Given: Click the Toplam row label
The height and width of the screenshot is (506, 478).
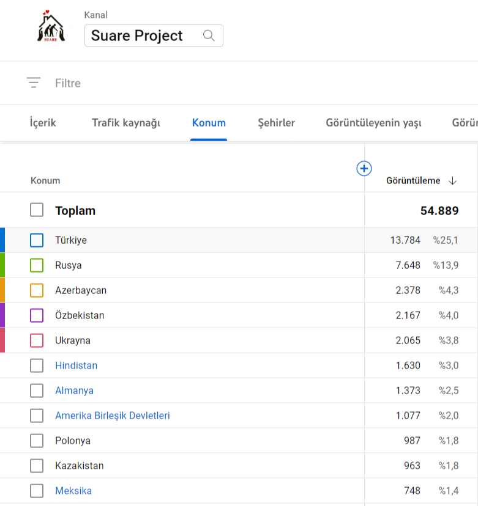Looking at the screenshot, I should 75,211.
